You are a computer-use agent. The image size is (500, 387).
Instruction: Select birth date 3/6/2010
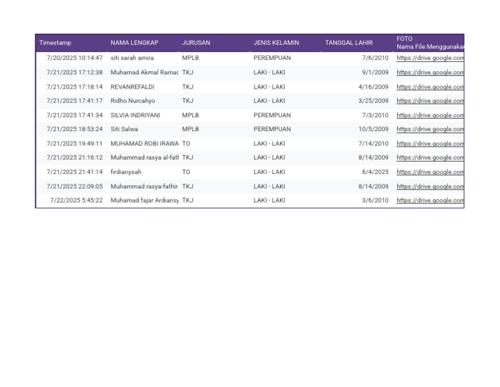coord(375,201)
